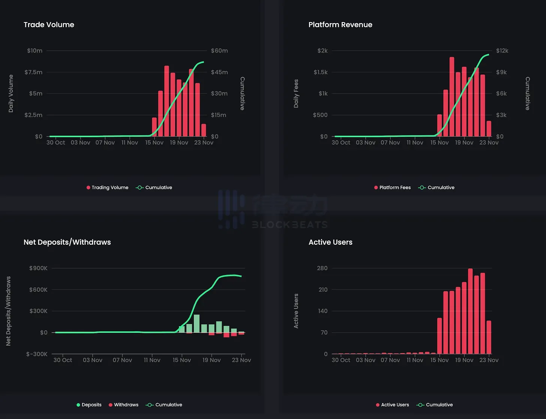
Task: Click Cumulative legend marker under Active Users chart
Action: coord(420,405)
